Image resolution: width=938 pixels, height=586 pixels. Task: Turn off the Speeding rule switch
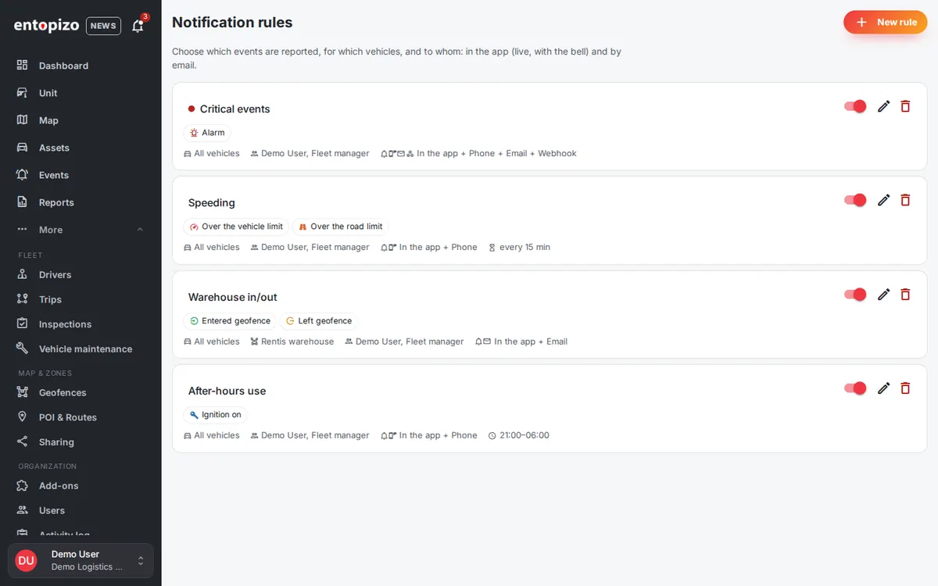pyautogui.click(x=855, y=200)
